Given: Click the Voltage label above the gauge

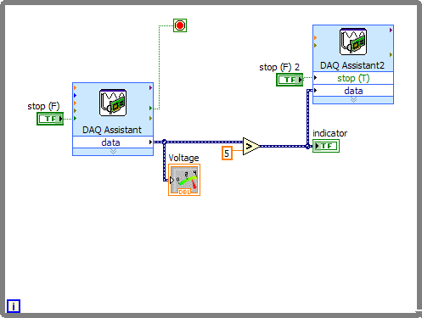Looking at the screenshot, I should coord(183,158).
